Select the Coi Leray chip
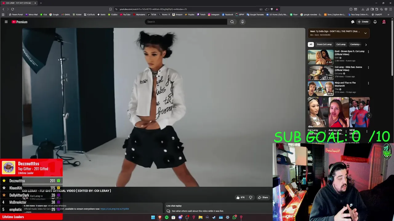This screenshot has width=394, height=221. pyautogui.click(x=341, y=45)
